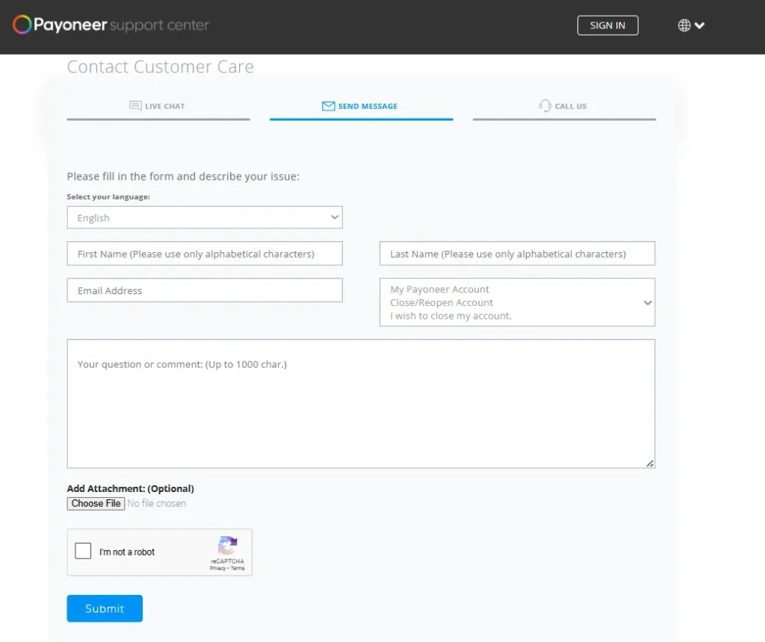765x642 pixels.
Task: Click into the Email Address field
Action: [x=204, y=290]
